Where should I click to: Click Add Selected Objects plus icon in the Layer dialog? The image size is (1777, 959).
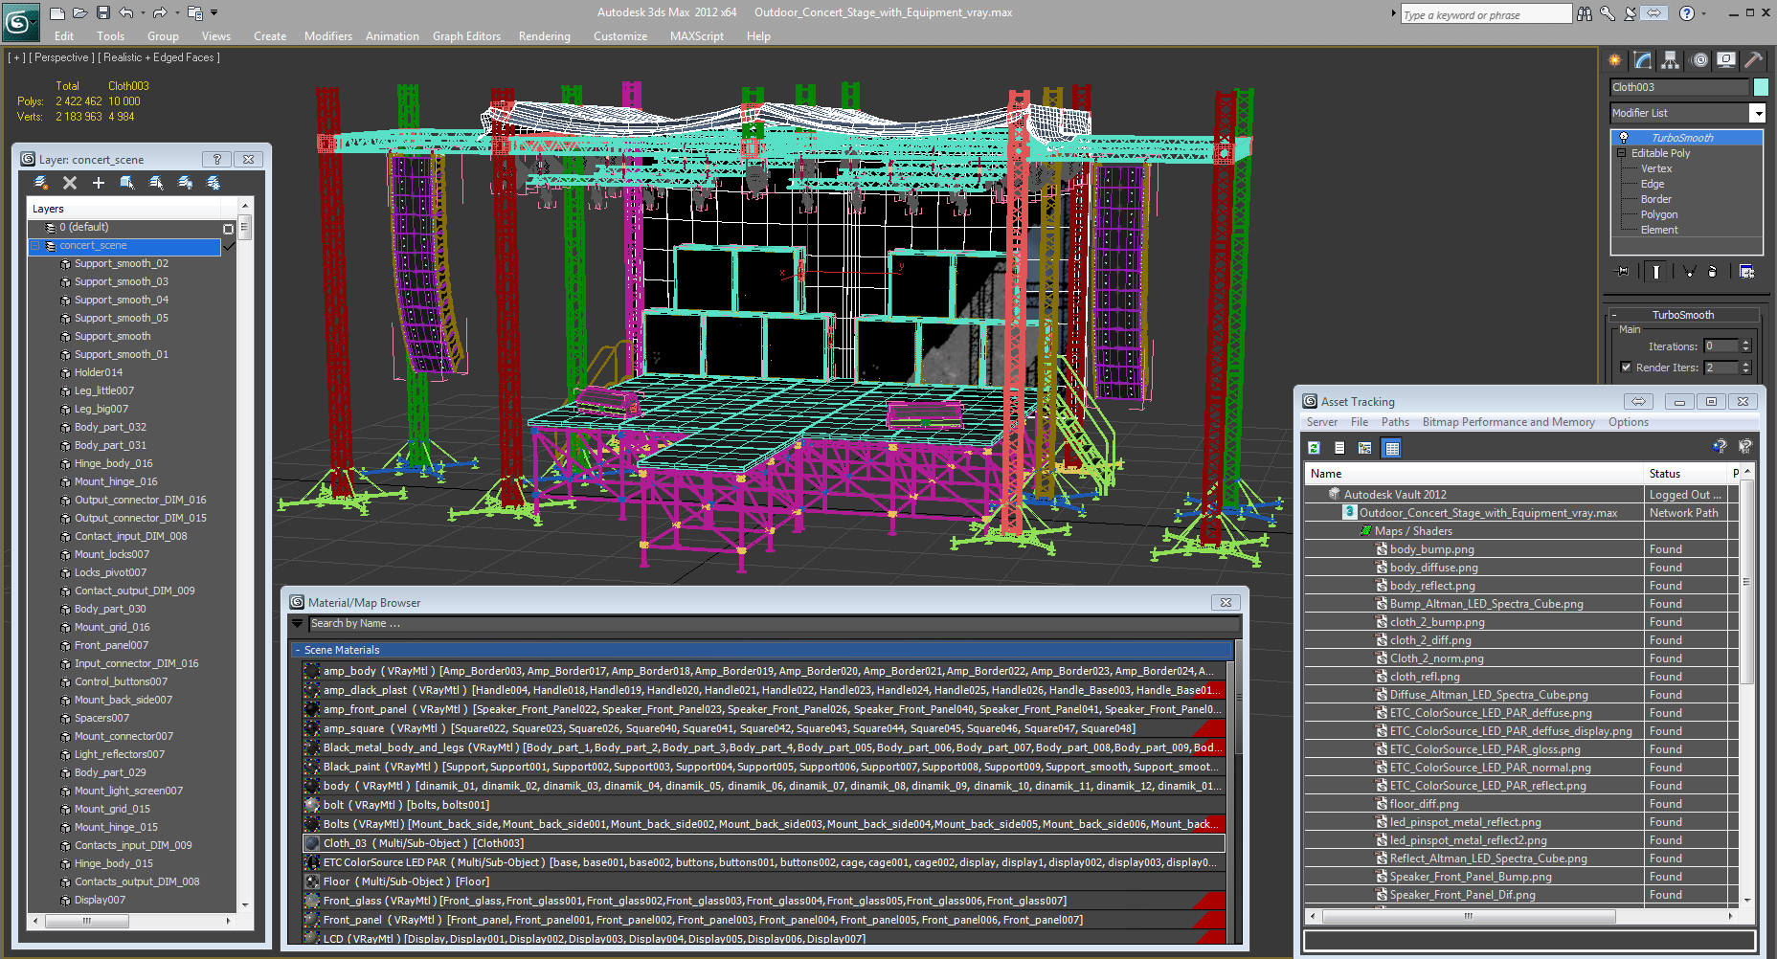(x=99, y=183)
